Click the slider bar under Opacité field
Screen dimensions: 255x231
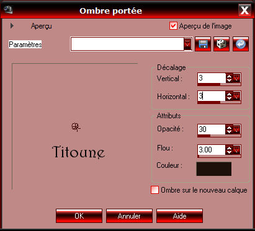point(219,136)
